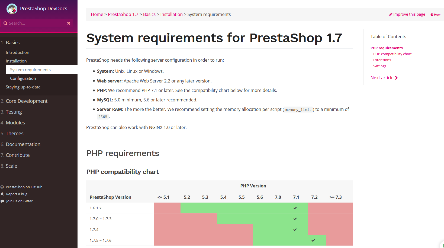Expand the Core Development section
This screenshot has height=248, width=444.
(x=27, y=101)
